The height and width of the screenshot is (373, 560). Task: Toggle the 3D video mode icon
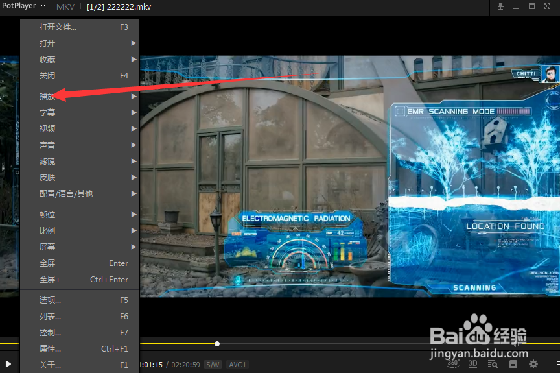473,364
